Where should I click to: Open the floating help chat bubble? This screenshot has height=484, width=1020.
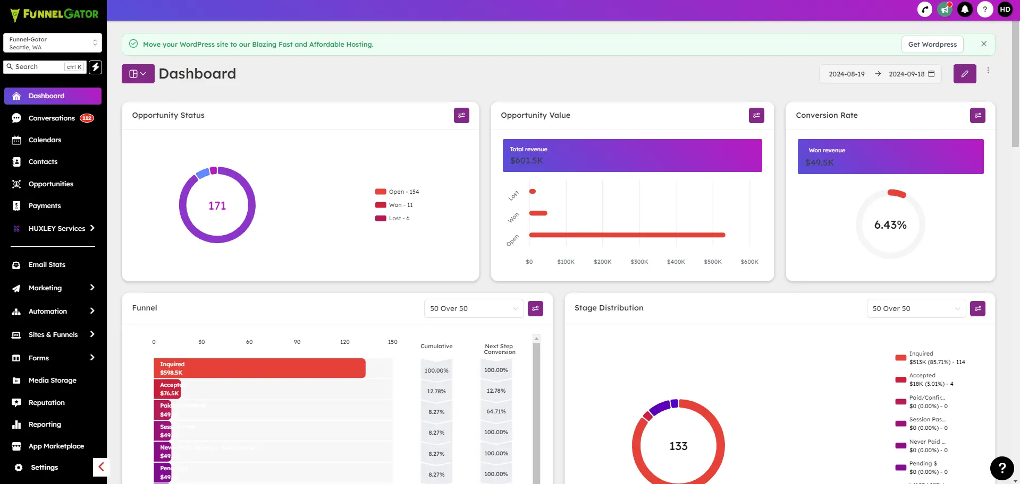[1002, 468]
